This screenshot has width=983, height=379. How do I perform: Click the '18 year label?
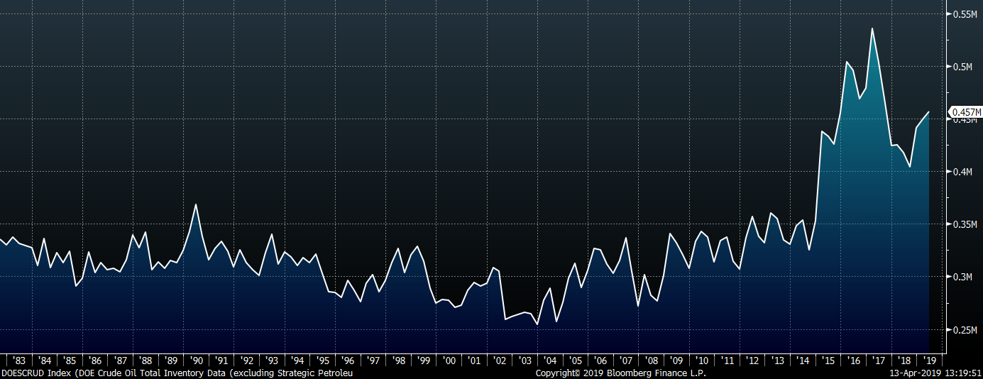pos(906,361)
